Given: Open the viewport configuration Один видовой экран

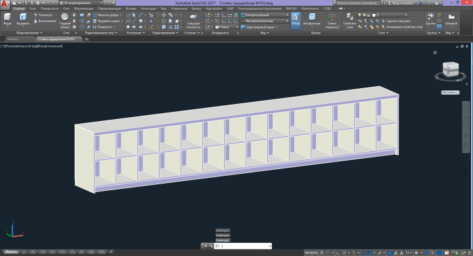Looking at the screenshot, I should 259,27.
